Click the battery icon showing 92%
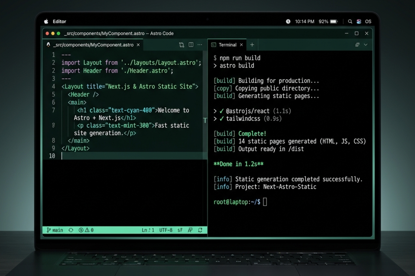This screenshot has width=415, height=276. 334,21
